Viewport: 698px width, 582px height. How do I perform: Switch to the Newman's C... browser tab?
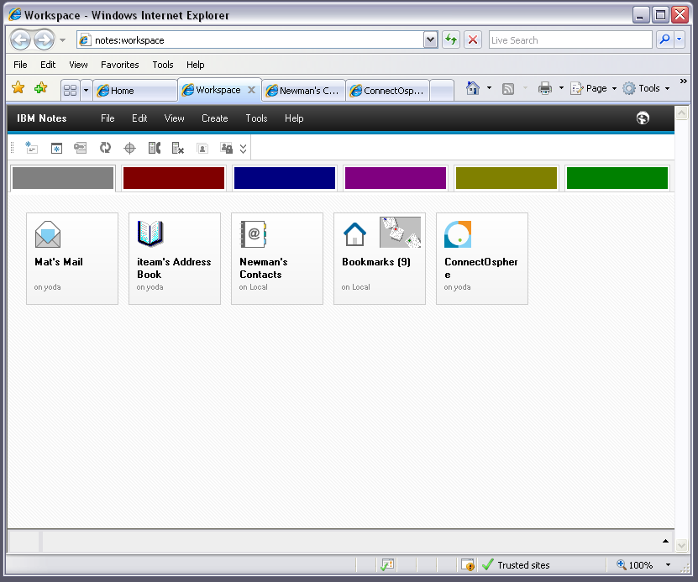[x=302, y=91]
